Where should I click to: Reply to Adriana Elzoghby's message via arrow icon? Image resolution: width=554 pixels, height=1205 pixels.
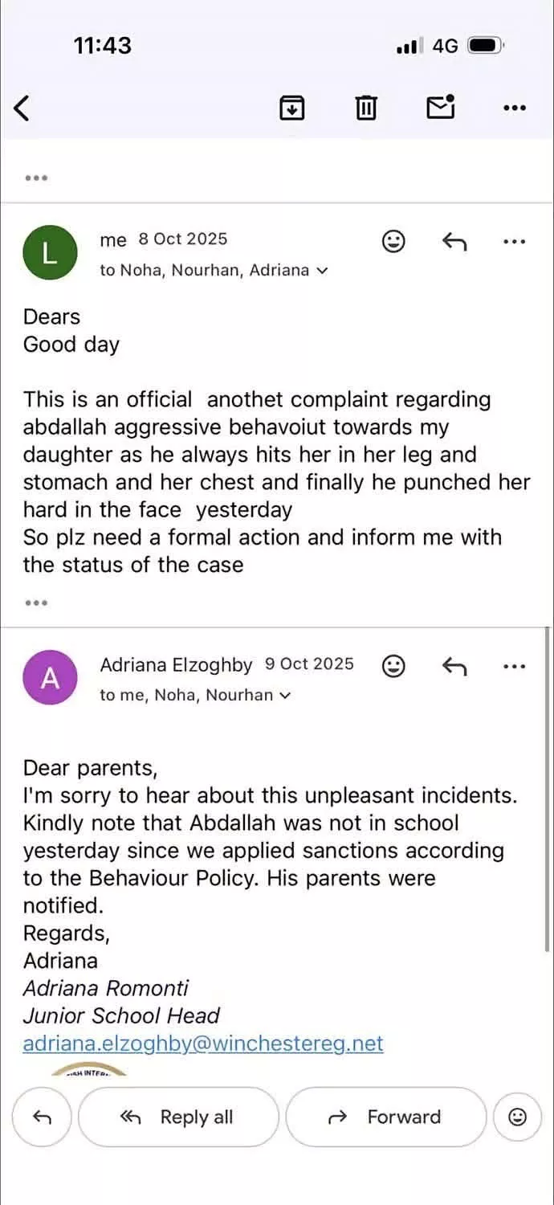click(x=454, y=666)
